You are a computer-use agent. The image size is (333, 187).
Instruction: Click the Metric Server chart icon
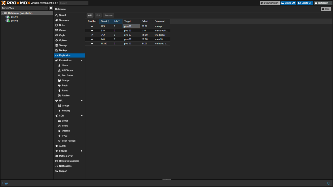point(57,156)
